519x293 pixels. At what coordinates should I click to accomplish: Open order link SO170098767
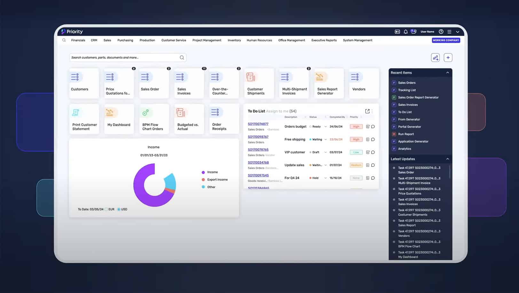pyautogui.click(x=258, y=137)
